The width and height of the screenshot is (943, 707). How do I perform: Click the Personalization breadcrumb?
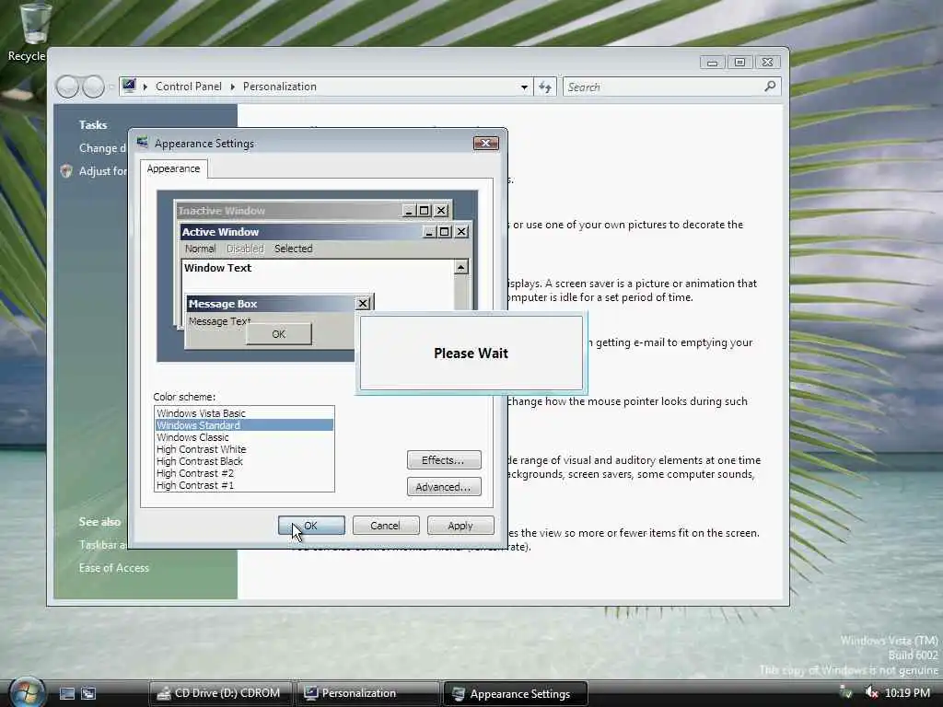[x=280, y=87]
